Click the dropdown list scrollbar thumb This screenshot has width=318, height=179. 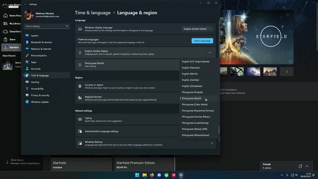coord(219,130)
